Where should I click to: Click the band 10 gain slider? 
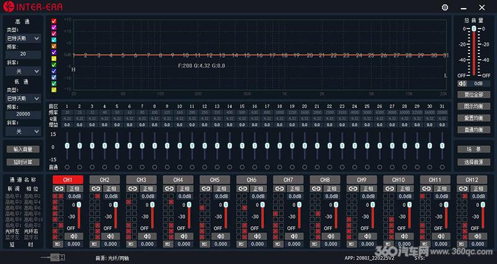180,146
